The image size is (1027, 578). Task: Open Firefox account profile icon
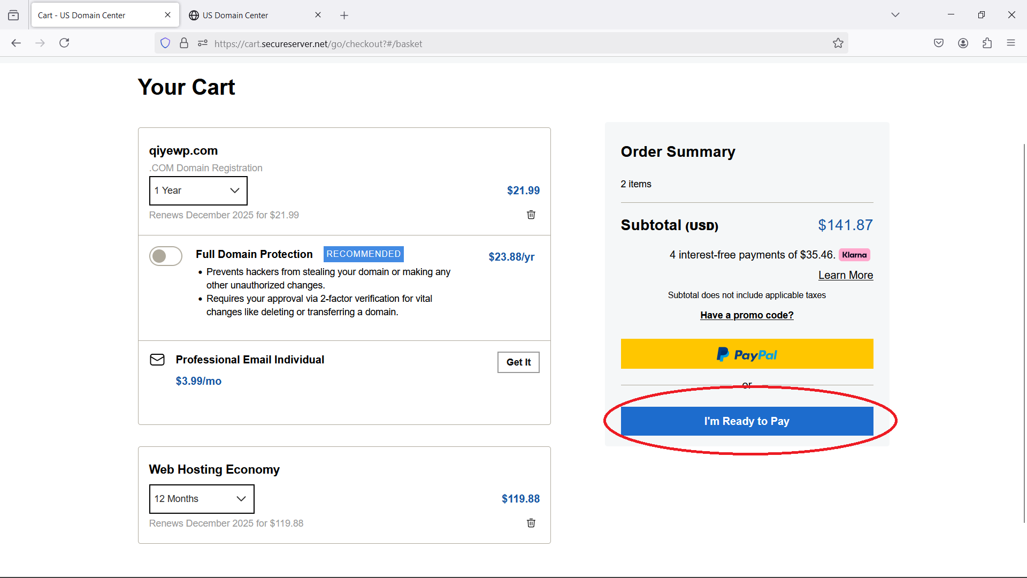[963, 43]
